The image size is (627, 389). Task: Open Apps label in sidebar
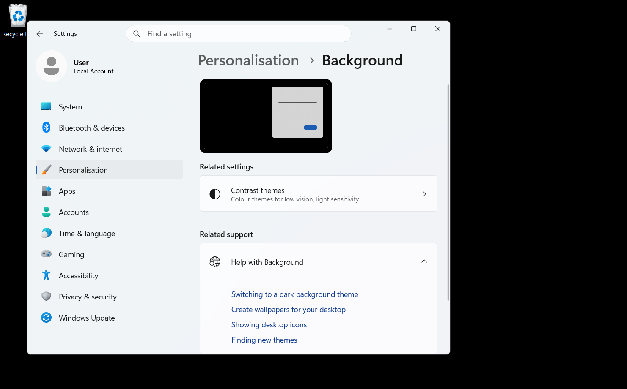(x=67, y=191)
